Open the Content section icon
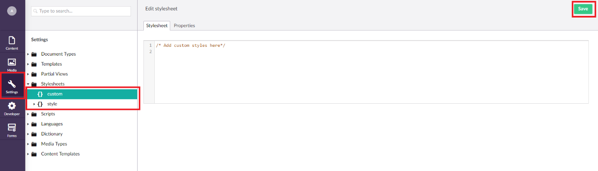Viewport: 598px width, 171px height. pos(12,41)
